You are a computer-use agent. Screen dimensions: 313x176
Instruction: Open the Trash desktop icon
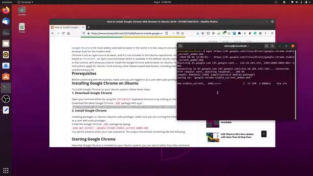(22, 28)
